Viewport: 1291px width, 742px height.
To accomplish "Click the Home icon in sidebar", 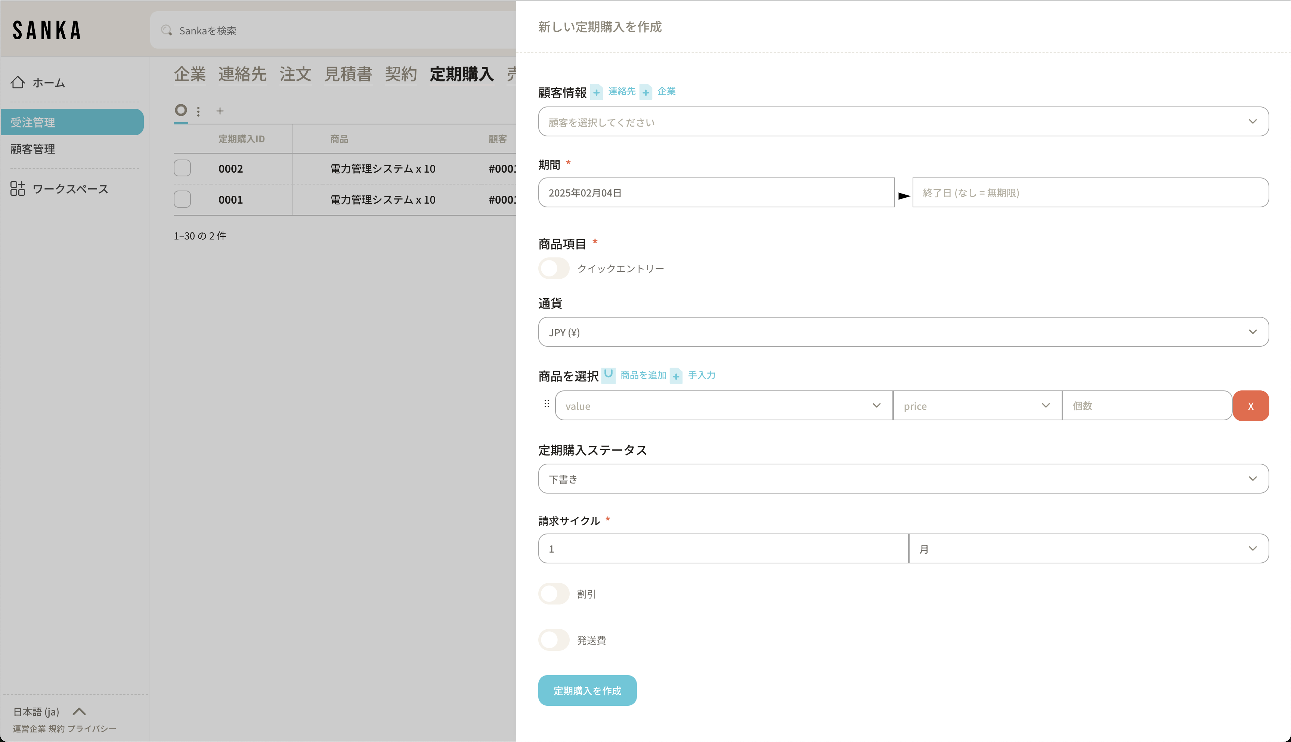I will 18,83.
